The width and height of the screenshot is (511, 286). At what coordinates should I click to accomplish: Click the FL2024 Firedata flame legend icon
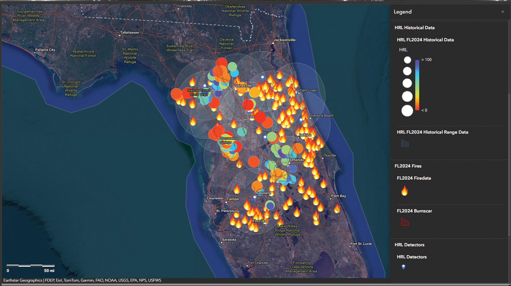pos(405,191)
